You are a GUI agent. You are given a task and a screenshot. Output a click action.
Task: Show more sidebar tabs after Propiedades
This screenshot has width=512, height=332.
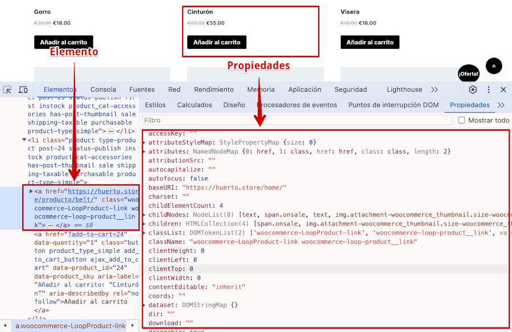[501, 105]
